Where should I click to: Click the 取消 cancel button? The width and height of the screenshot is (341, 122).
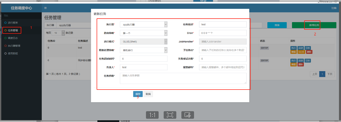[148, 94]
